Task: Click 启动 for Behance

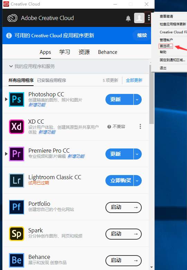Action: point(123,261)
